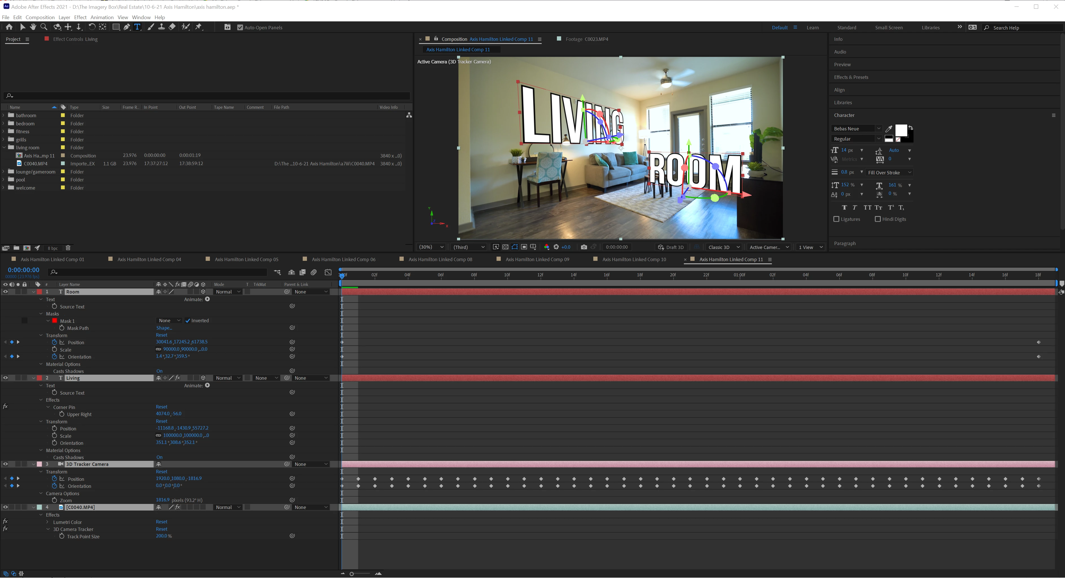Viewport: 1065px width, 578px height.
Task: Take a snapshot with camera icon
Action: click(x=584, y=247)
